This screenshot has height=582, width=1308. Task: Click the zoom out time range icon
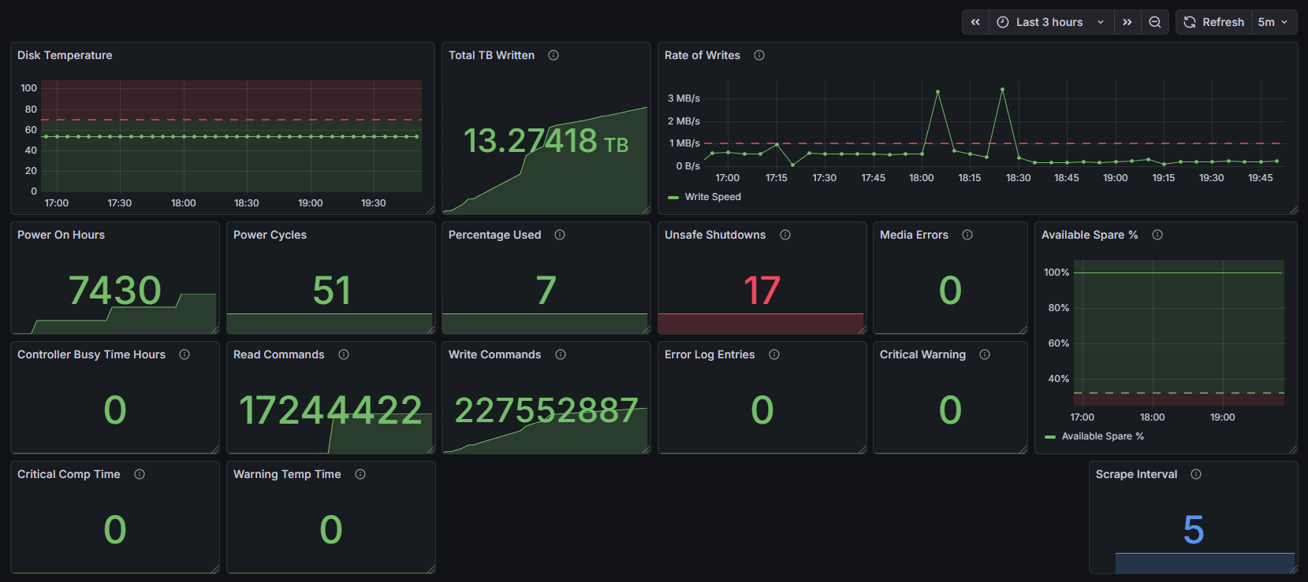point(1154,22)
